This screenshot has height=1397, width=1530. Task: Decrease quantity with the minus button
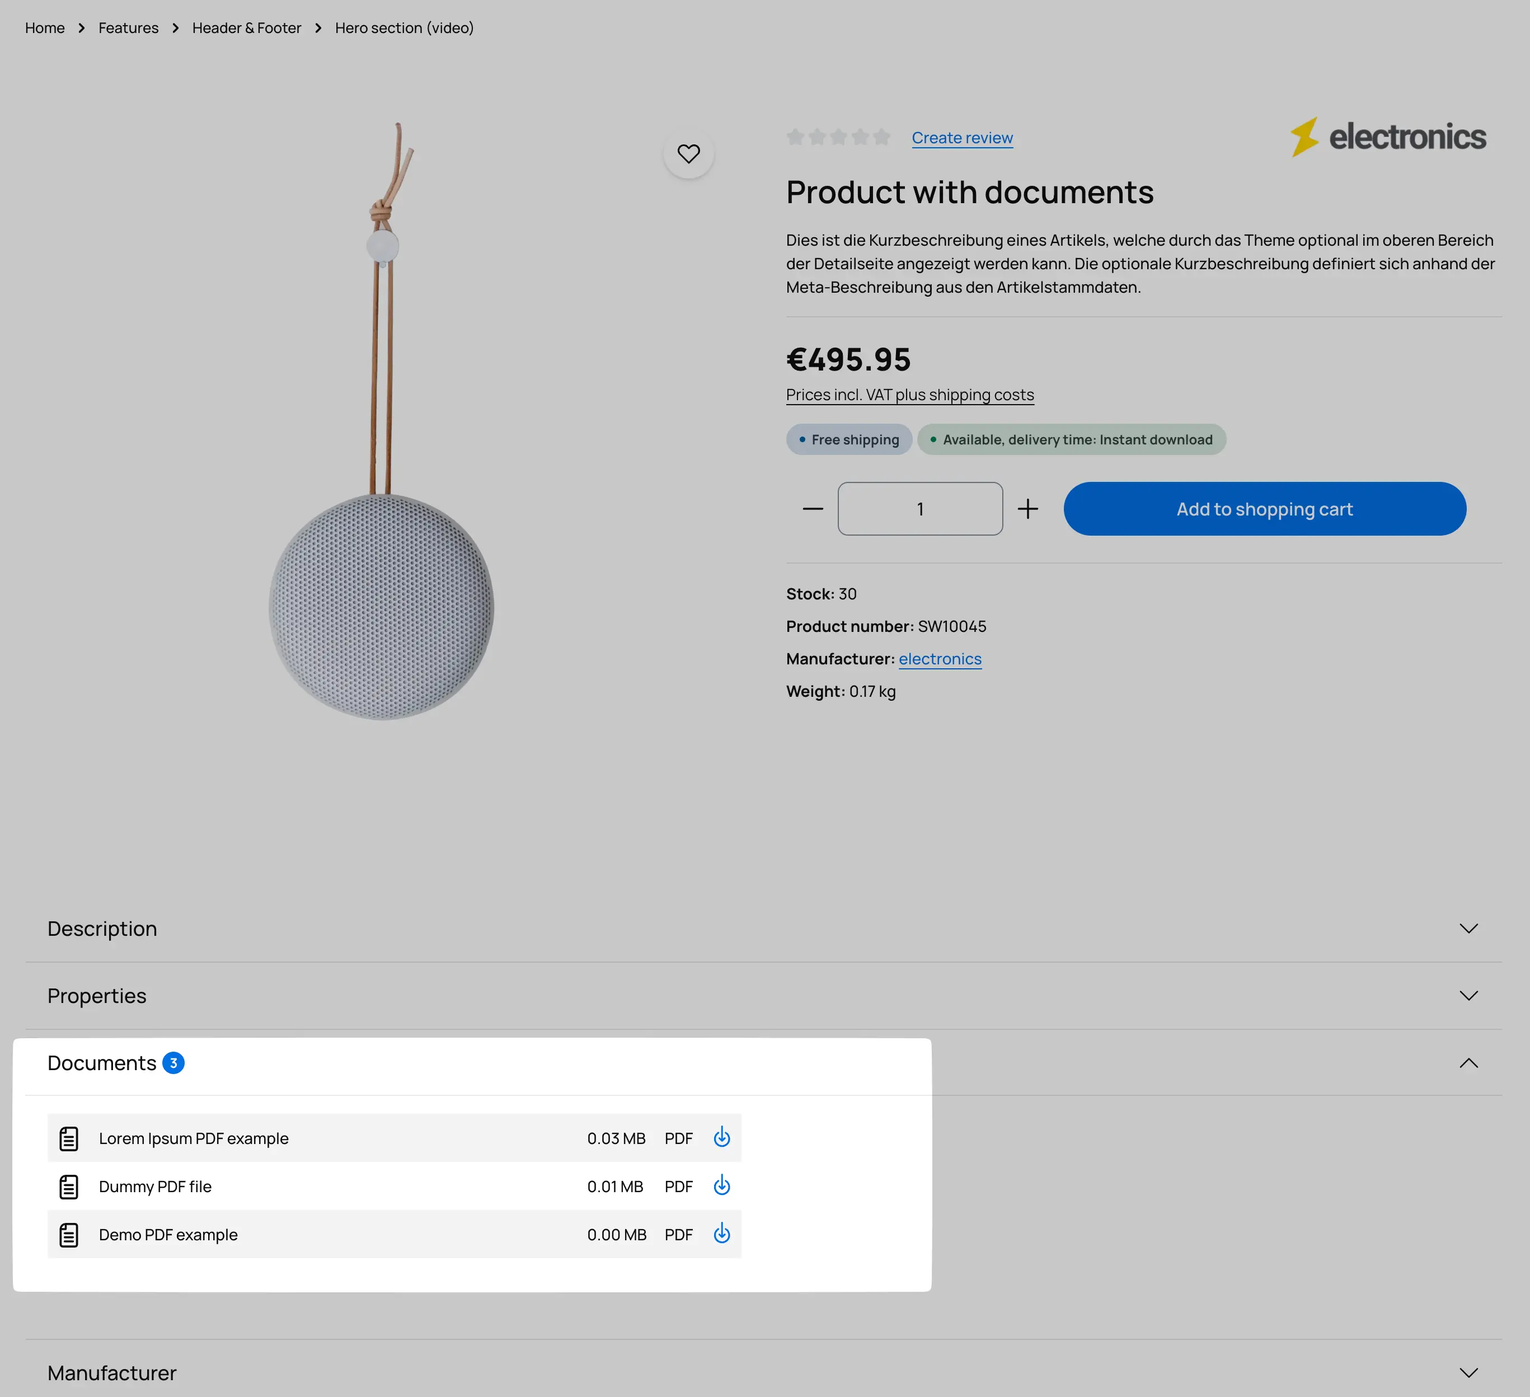pyautogui.click(x=813, y=508)
